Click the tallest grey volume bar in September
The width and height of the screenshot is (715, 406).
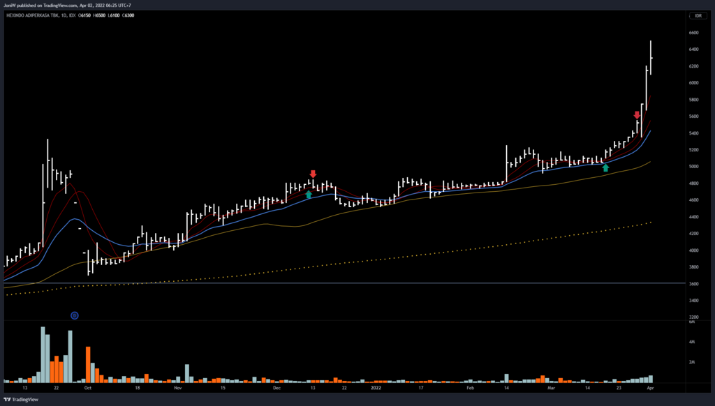point(43,354)
